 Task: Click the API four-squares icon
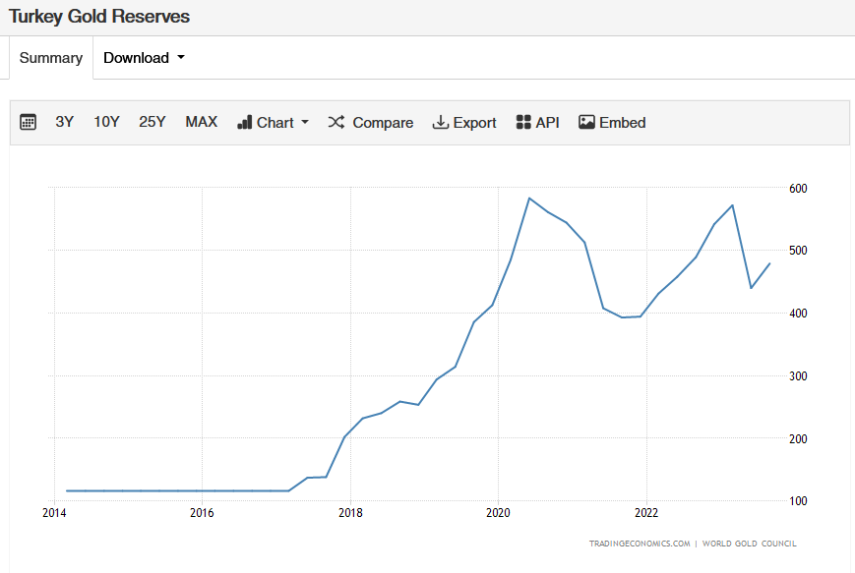(523, 123)
